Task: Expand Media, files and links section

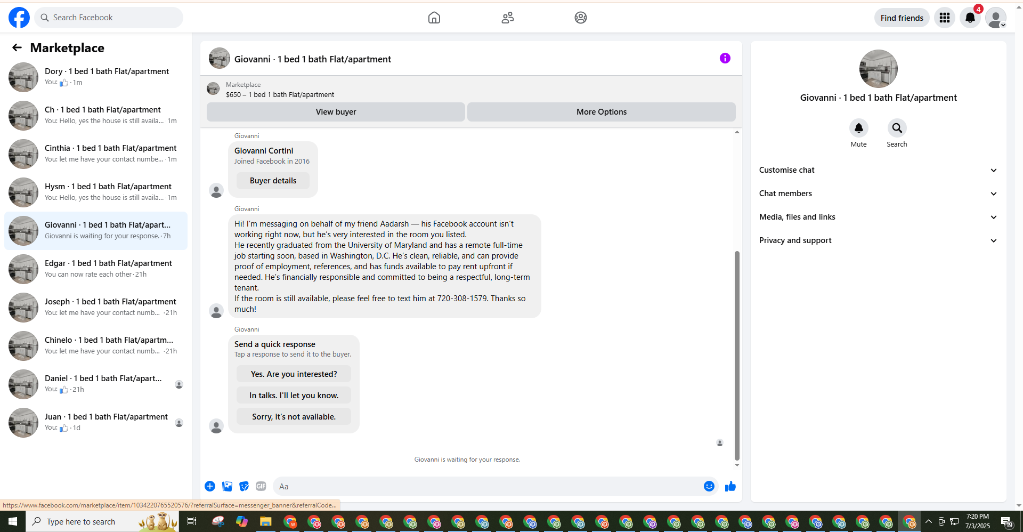Action: click(878, 217)
